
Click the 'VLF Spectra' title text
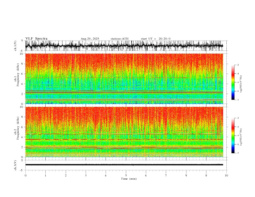click(x=36, y=39)
